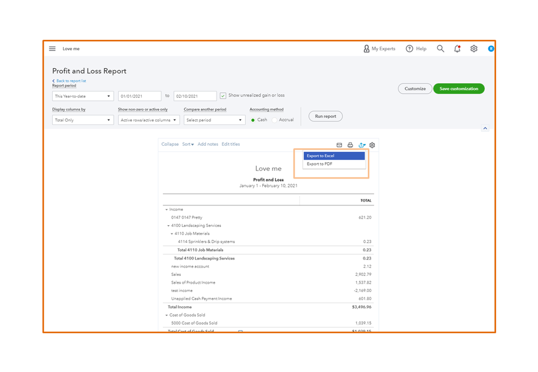Click the TOTAL column header
The image size is (538, 372).
[366, 201]
